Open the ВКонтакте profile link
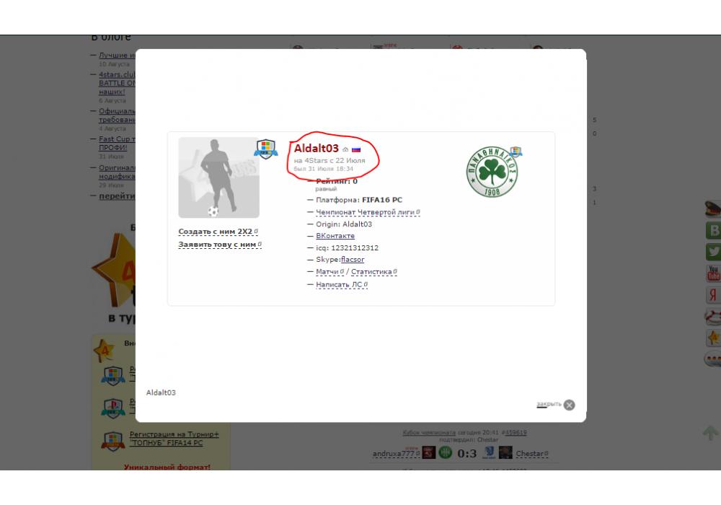 [x=335, y=236]
